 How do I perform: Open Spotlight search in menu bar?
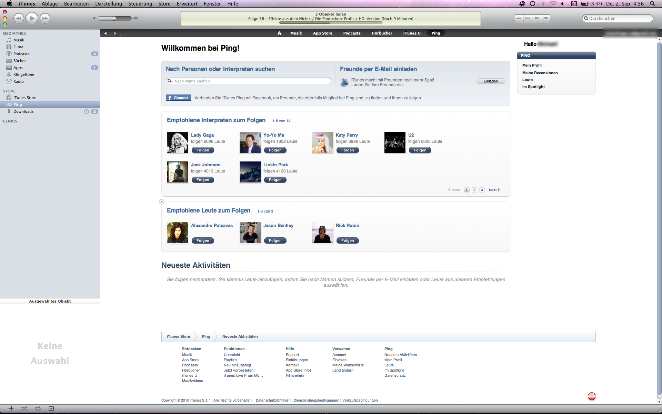point(652,4)
